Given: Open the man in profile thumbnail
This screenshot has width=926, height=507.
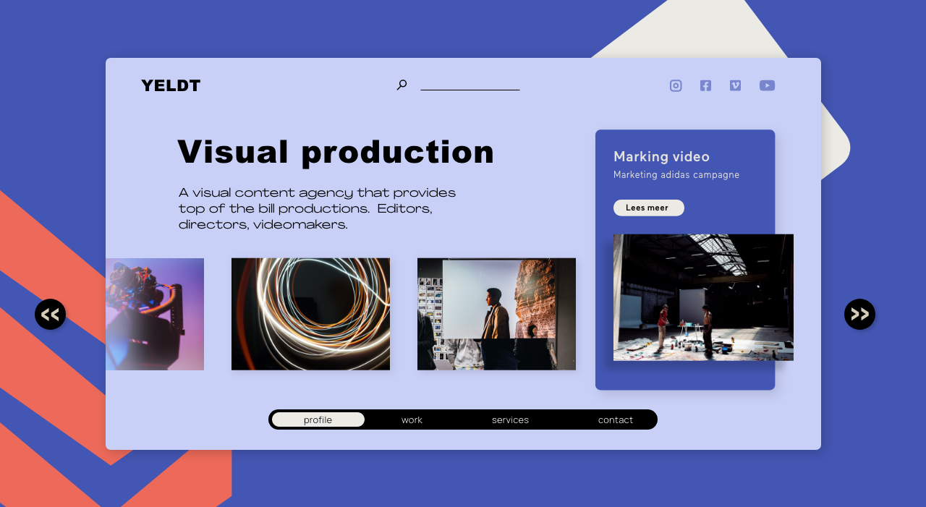Looking at the screenshot, I should pos(496,314).
